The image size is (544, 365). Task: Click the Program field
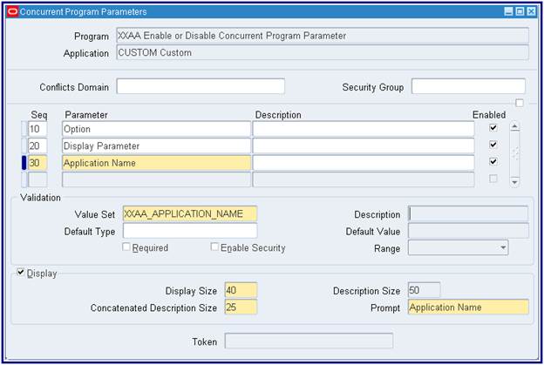coord(323,36)
